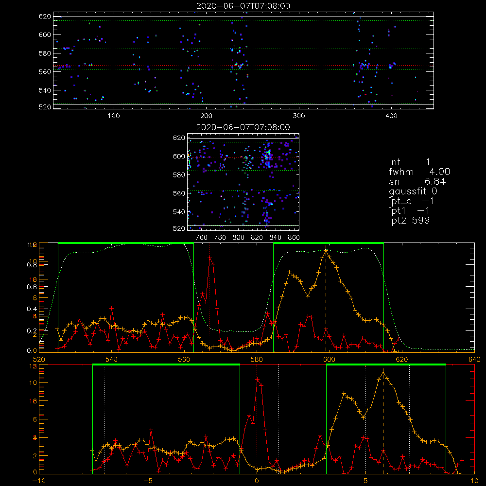486x486 pixels.
Task: Click x-axis label 200 on top plot
Action: [x=206, y=116]
